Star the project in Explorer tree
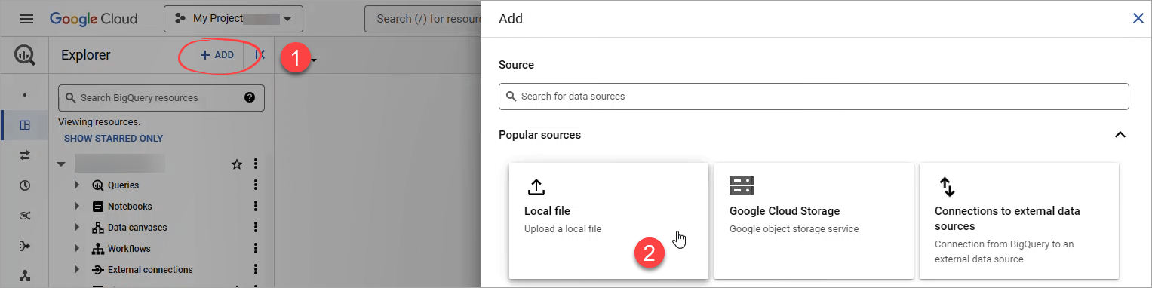 tap(236, 164)
